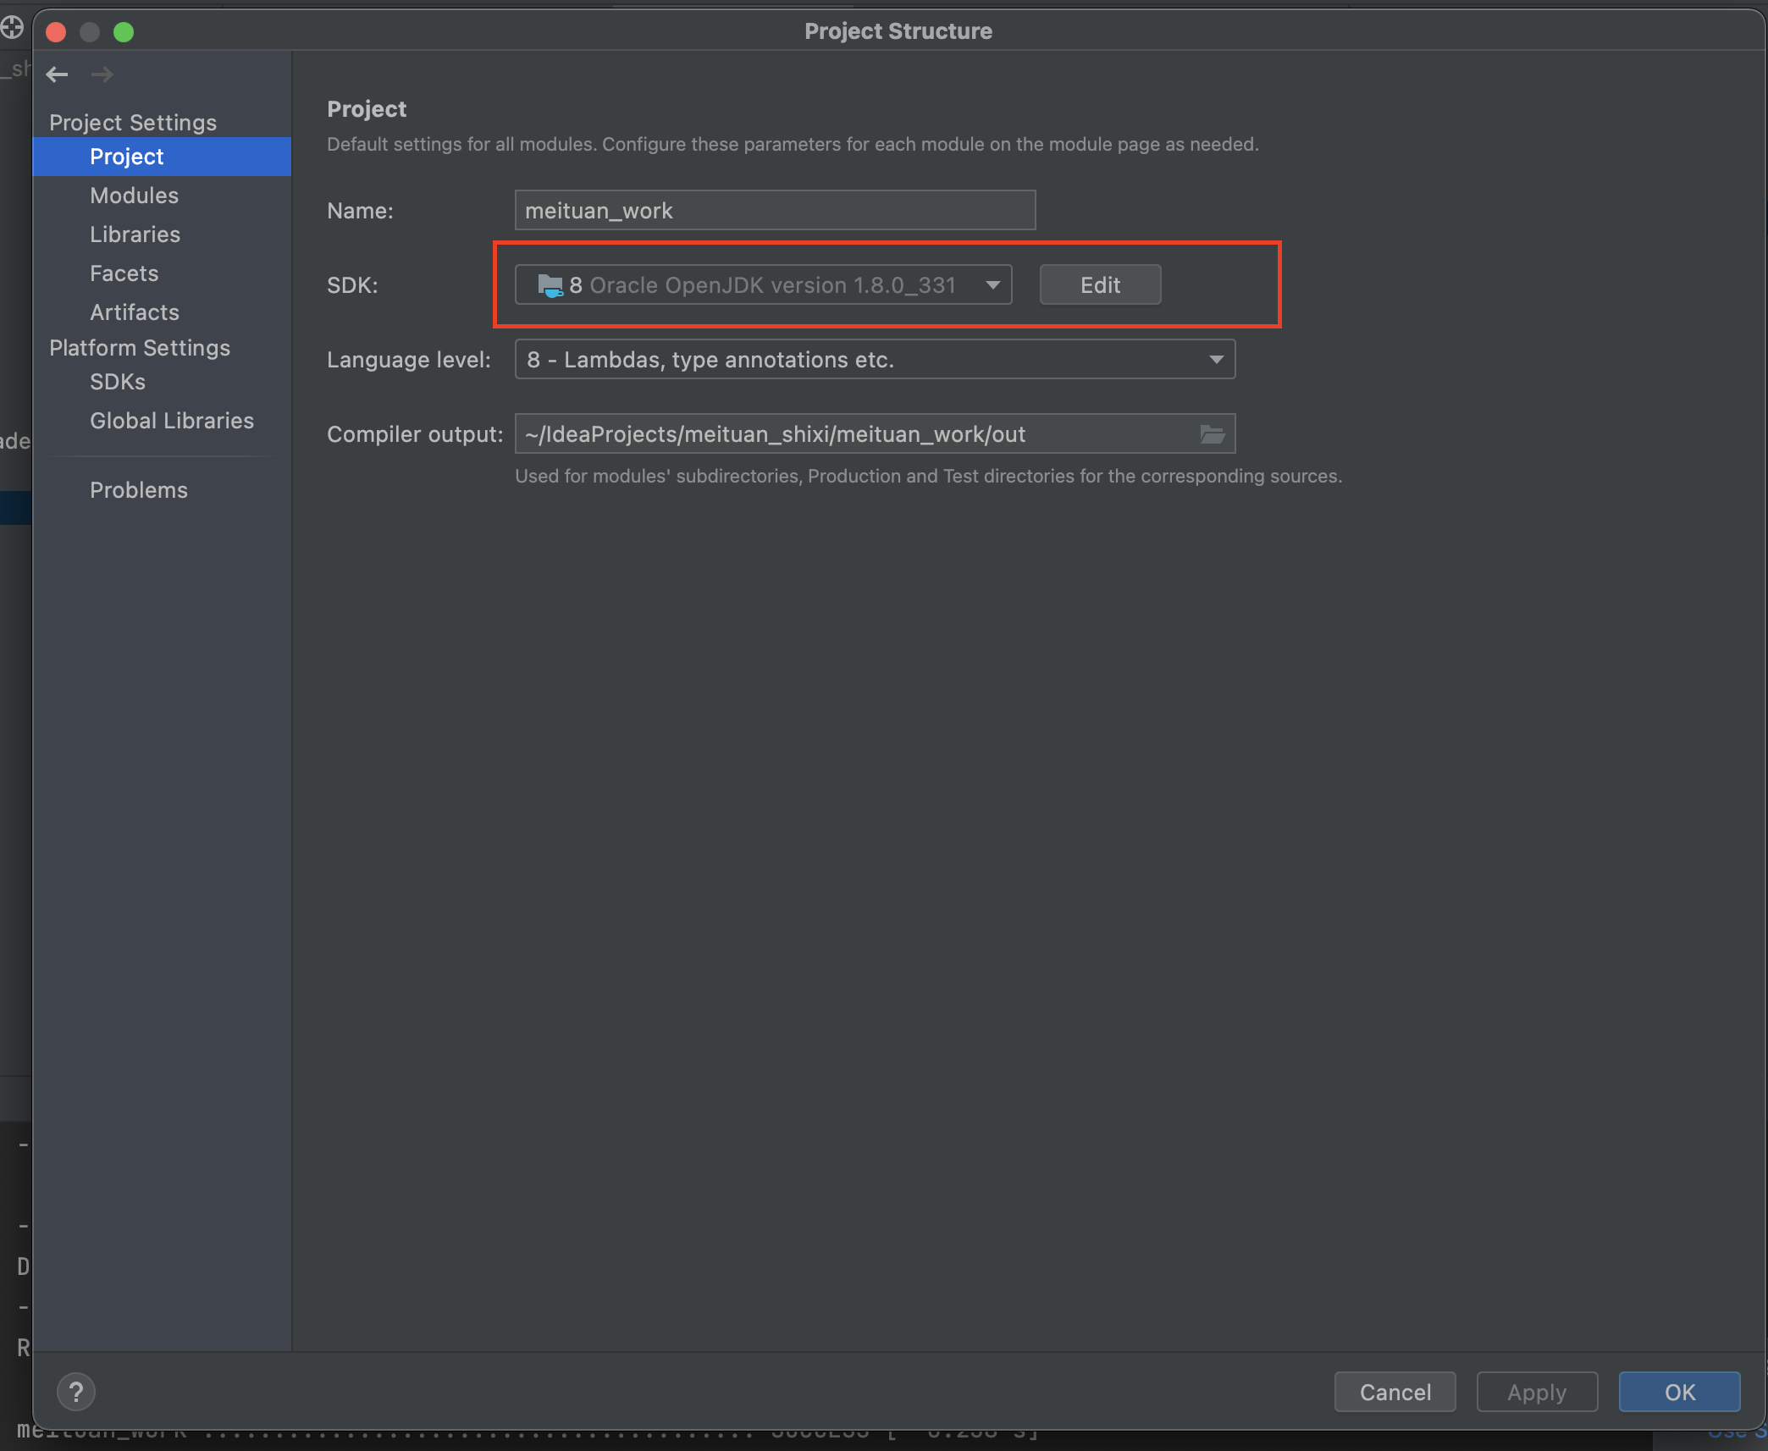Click the help question mark icon
The width and height of the screenshot is (1768, 1451).
tap(76, 1391)
